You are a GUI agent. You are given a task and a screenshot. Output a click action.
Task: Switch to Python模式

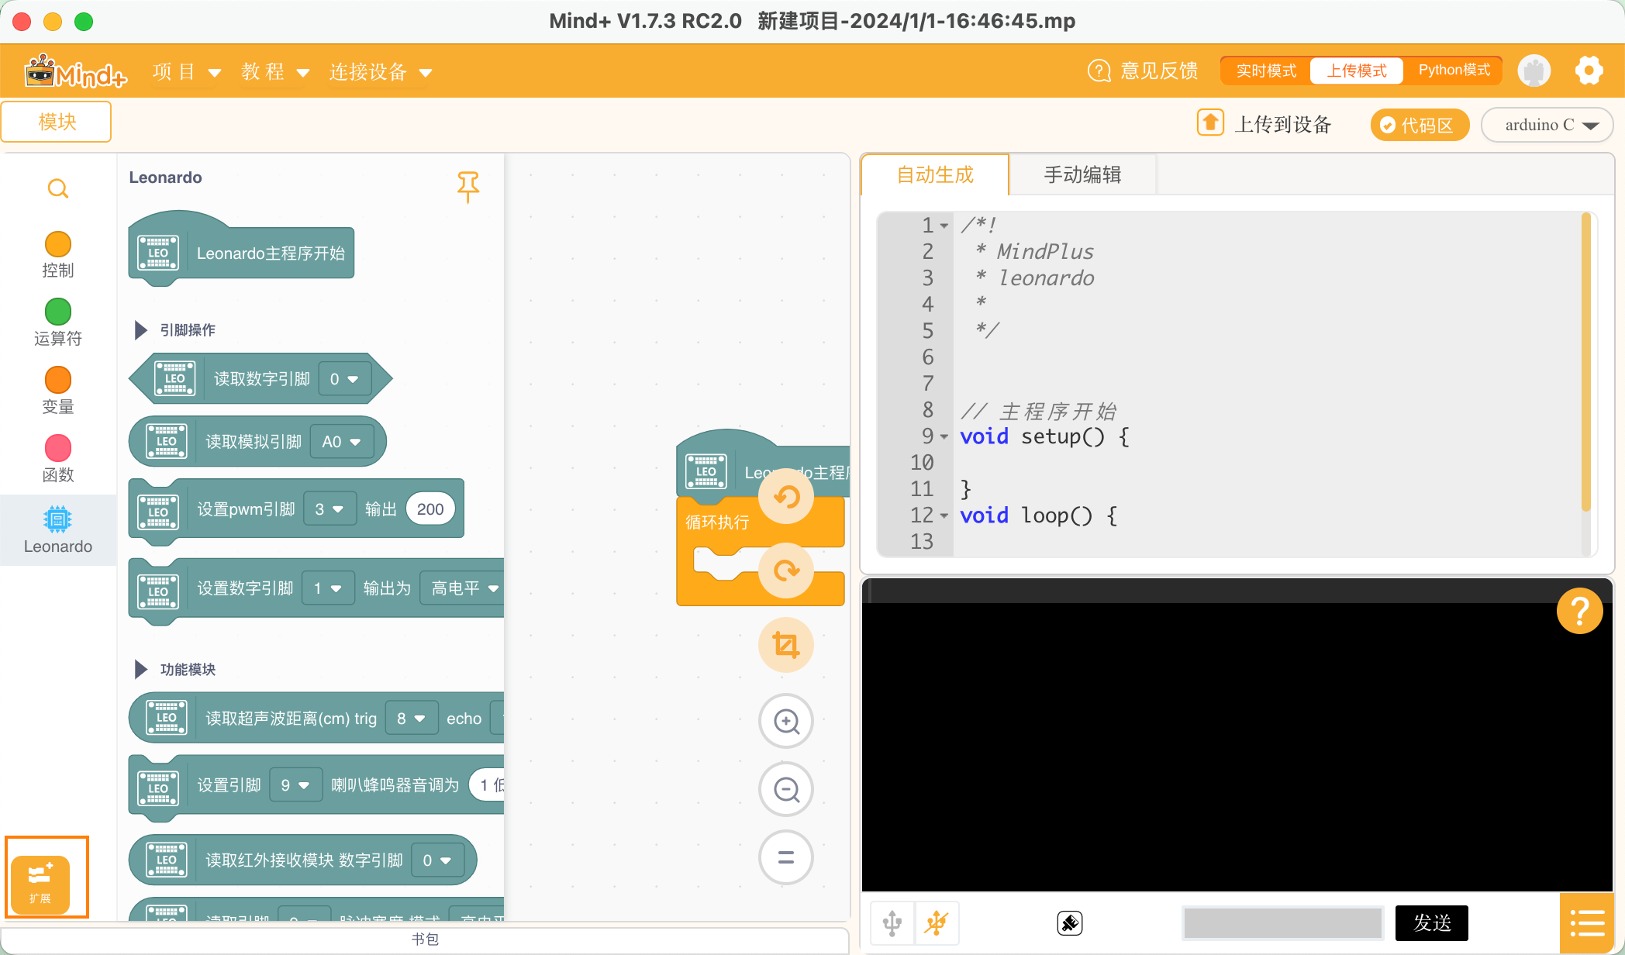[1454, 71]
